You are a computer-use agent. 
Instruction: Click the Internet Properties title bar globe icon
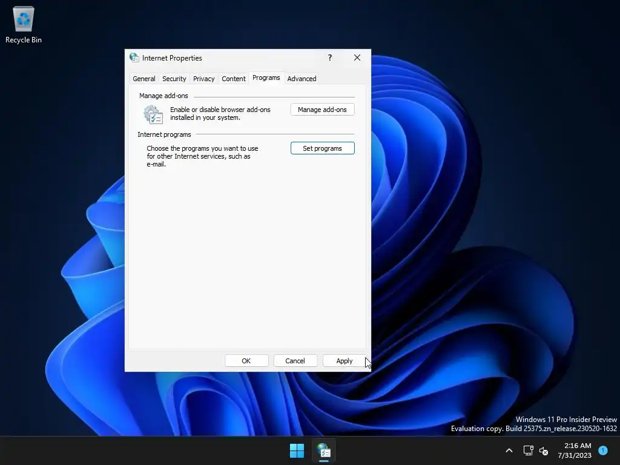(x=134, y=58)
